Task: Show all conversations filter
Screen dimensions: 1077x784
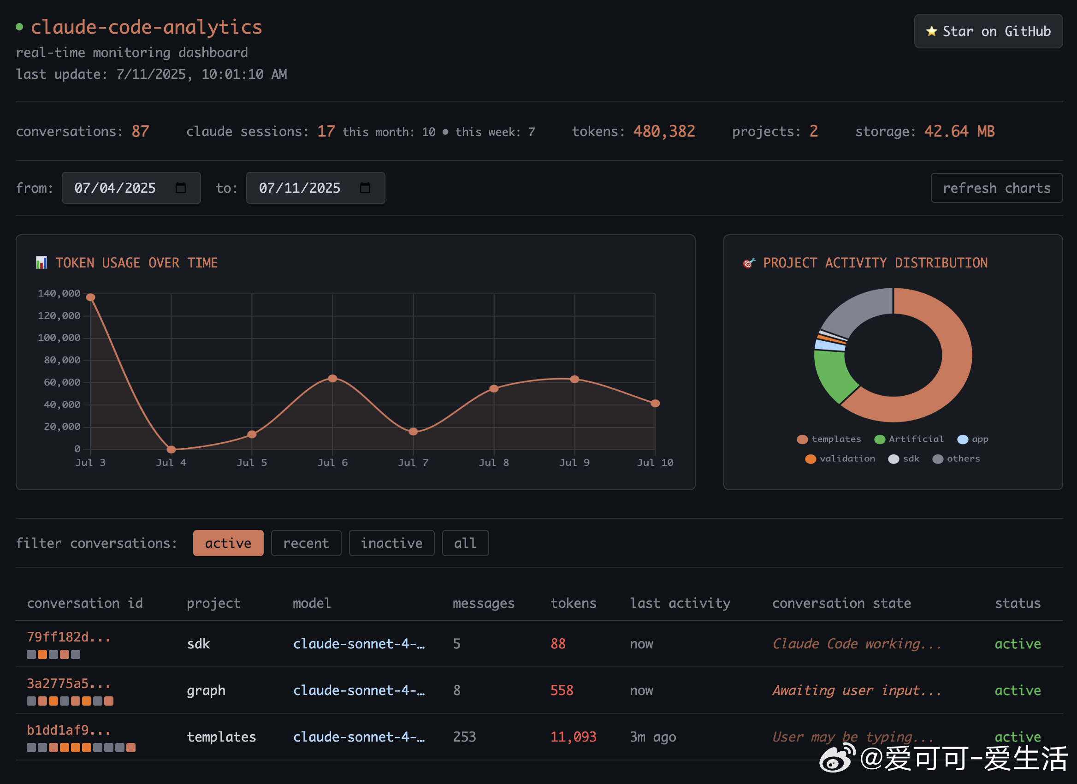Action: click(465, 543)
